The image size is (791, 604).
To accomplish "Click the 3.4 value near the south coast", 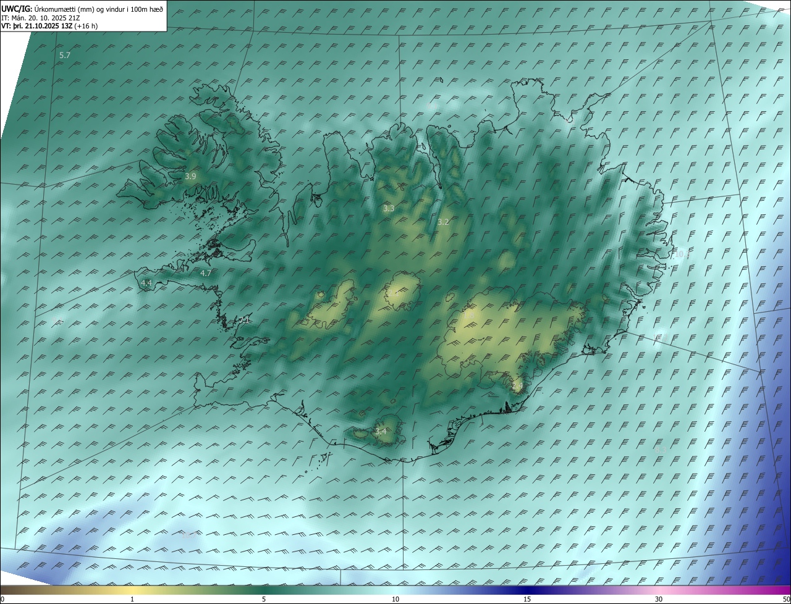I will (381, 431).
